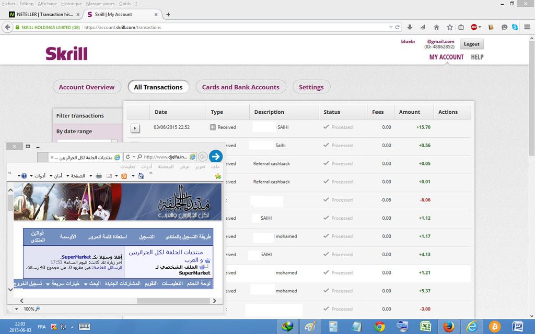
Task: Refresh the page in Internet Explorer
Action: tap(127, 157)
